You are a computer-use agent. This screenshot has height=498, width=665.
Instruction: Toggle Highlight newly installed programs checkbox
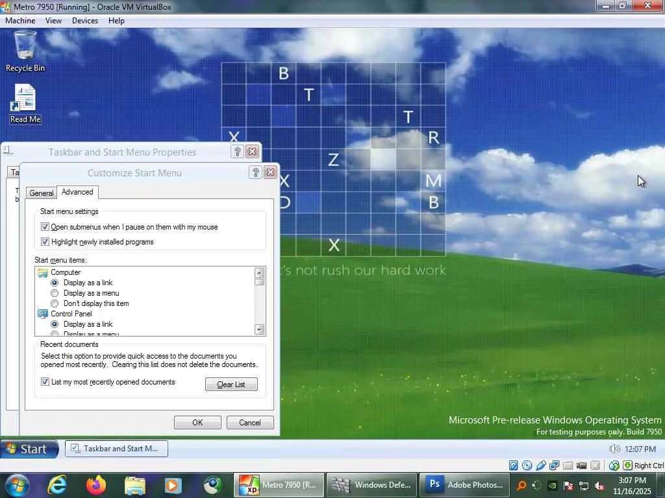(x=45, y=241)
